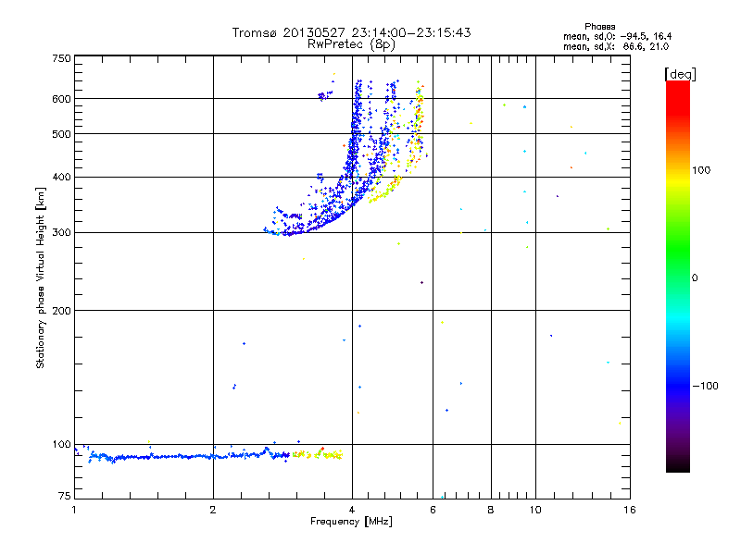
Task: Click the black bottom of the phase colorbar
Action: (x=678, y=465)
